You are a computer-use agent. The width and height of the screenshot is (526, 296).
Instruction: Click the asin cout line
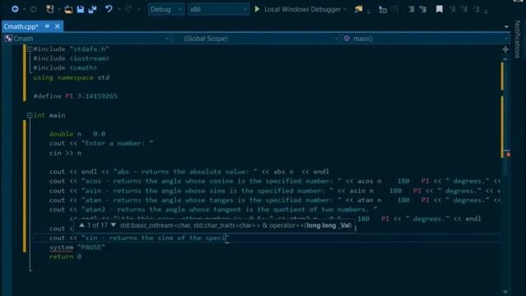[275, 191]
